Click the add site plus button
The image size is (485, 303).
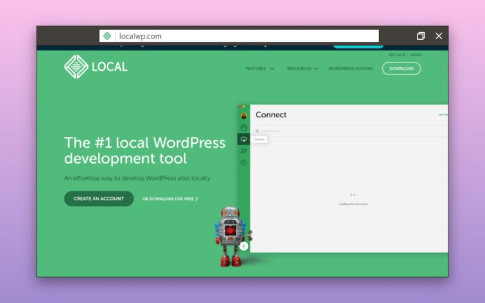244,246
